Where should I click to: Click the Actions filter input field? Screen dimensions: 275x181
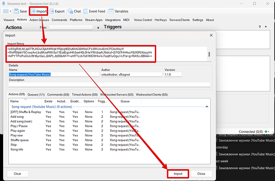click(71, 27)
